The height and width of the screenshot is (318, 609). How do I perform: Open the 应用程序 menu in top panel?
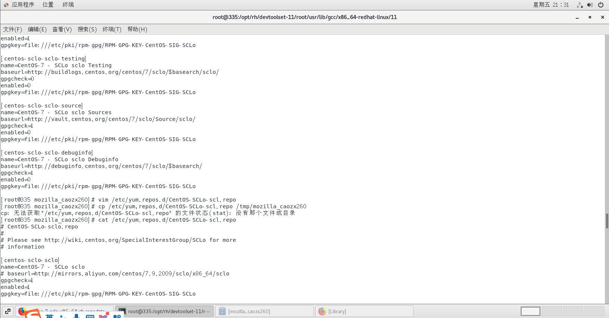(x=23, y=4)
